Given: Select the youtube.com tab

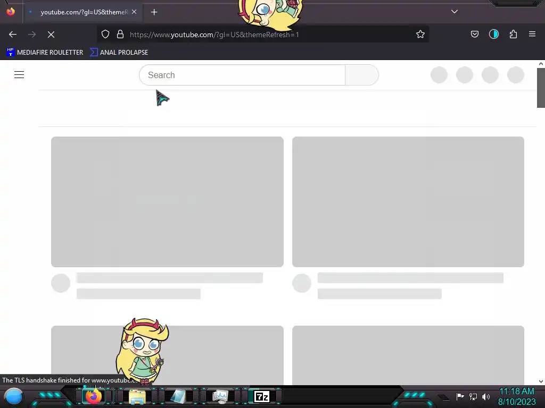Looking at the screenshot, I should coord(82,12).
